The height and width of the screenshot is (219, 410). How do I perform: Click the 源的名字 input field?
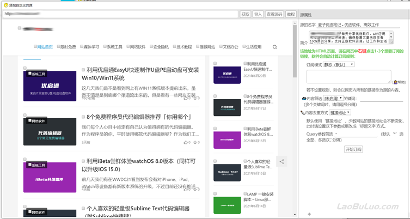pos(358,25)
